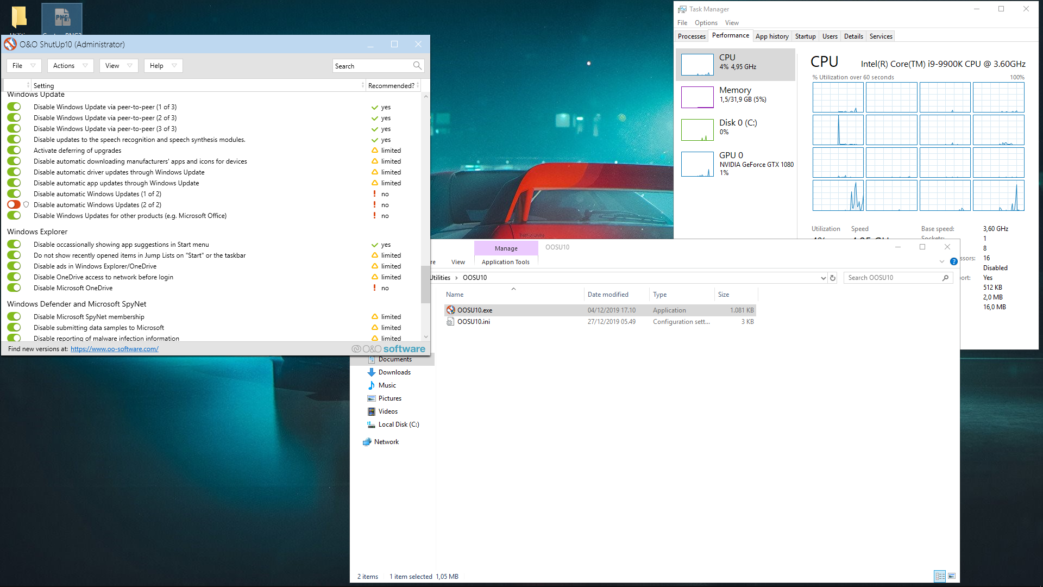
Task: Click scroll-down arrow in ShutUp10 list
Action: point(425,337)
